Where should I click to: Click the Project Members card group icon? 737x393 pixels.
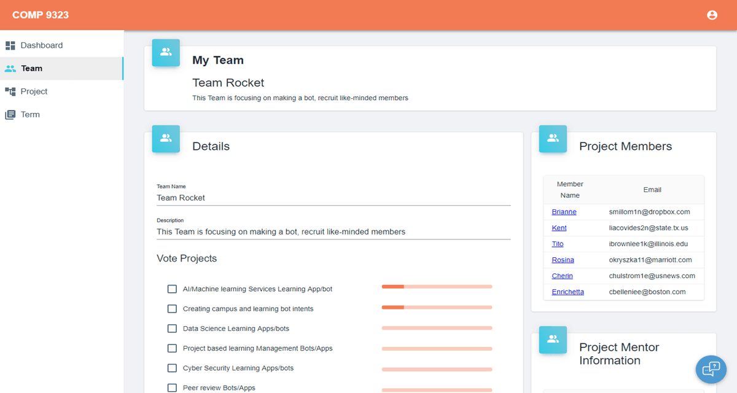coord(553,139)
